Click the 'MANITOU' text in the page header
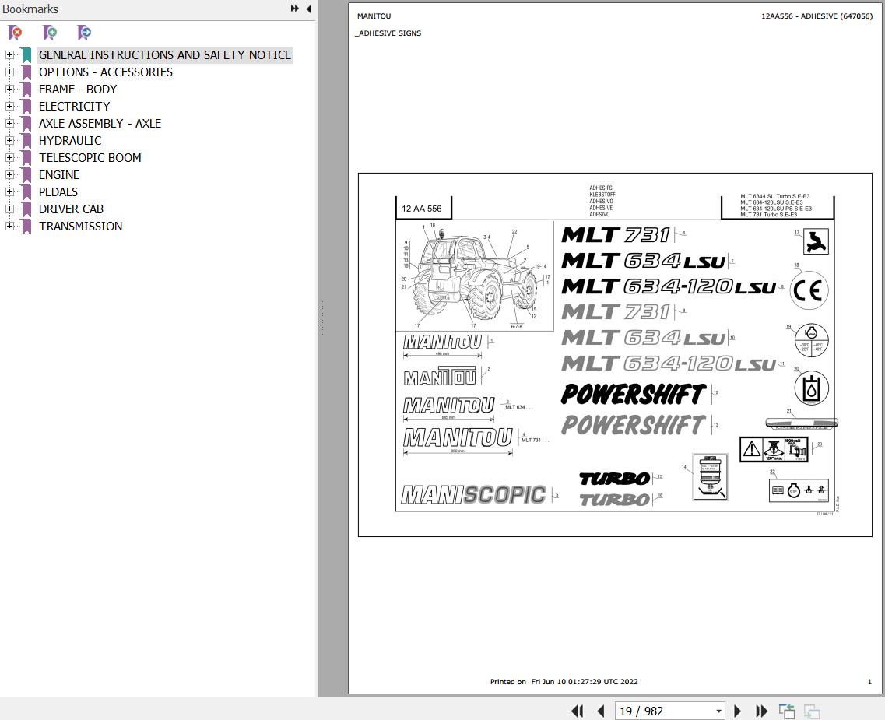Image resolution: width=885 pixels, height=720 pixels. 374,16
